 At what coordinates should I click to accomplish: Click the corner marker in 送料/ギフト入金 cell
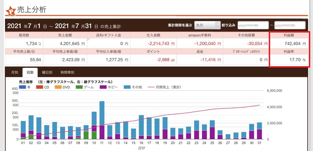pyautogui.click(x=89, y=40)
